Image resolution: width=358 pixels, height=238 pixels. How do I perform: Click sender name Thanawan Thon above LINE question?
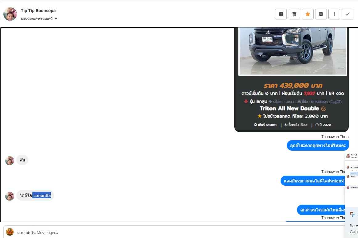tap(335, 136)
